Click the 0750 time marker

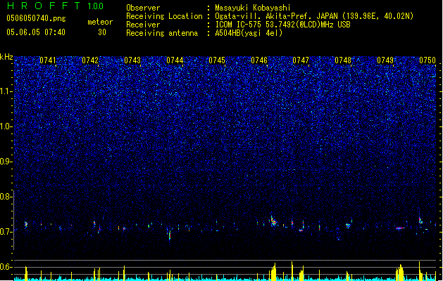point(428,60)
